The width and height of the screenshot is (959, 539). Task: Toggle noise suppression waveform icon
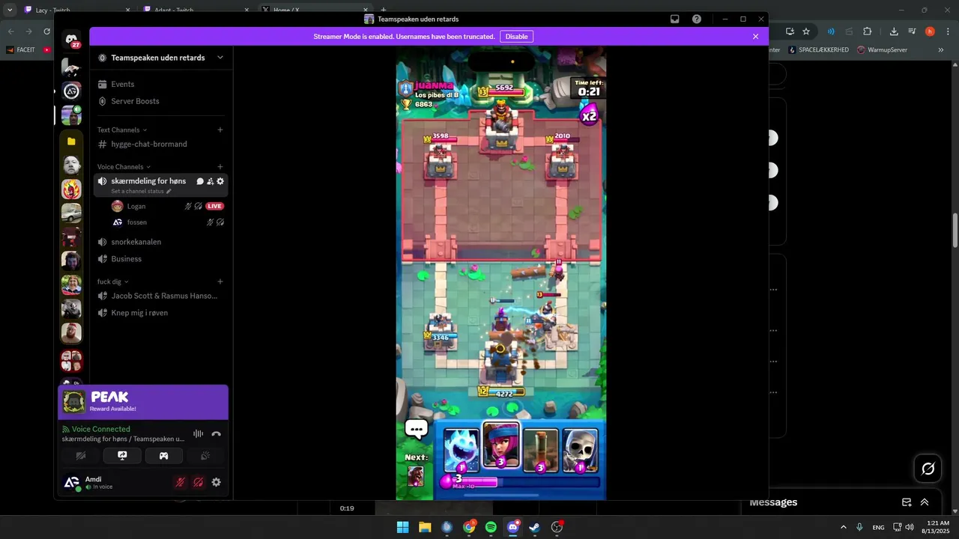[198, 433]
